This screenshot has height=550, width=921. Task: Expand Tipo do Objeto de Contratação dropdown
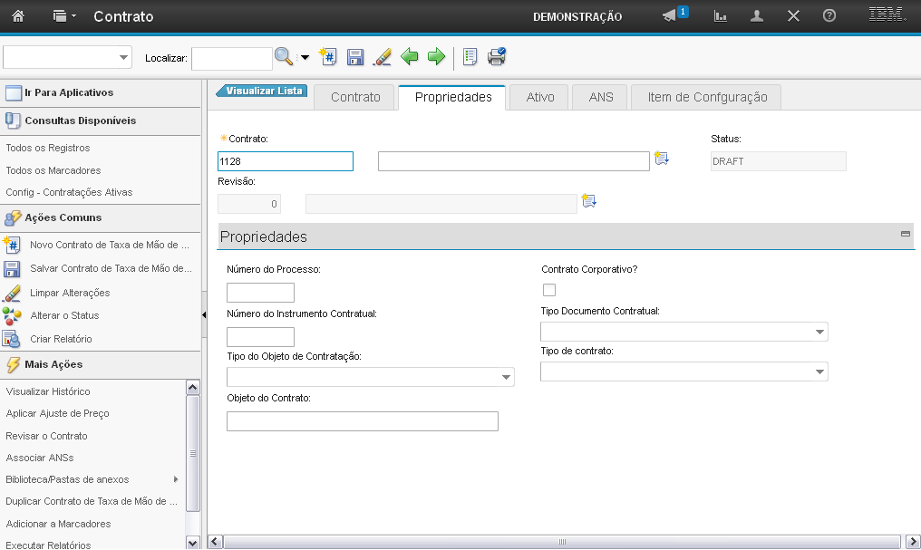click(x=506, y=377)
